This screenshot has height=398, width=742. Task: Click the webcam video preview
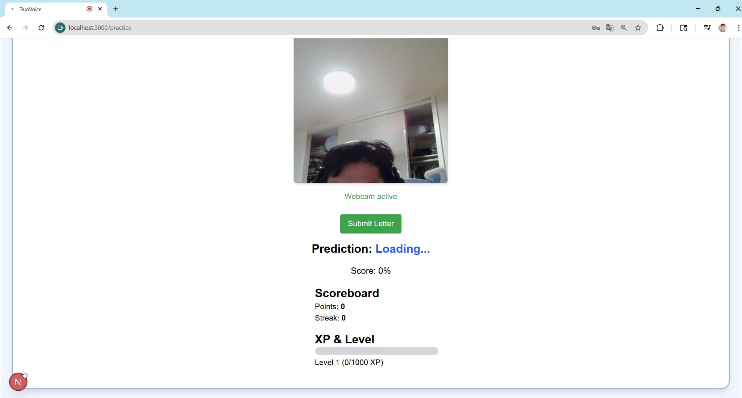coord(371,110)
